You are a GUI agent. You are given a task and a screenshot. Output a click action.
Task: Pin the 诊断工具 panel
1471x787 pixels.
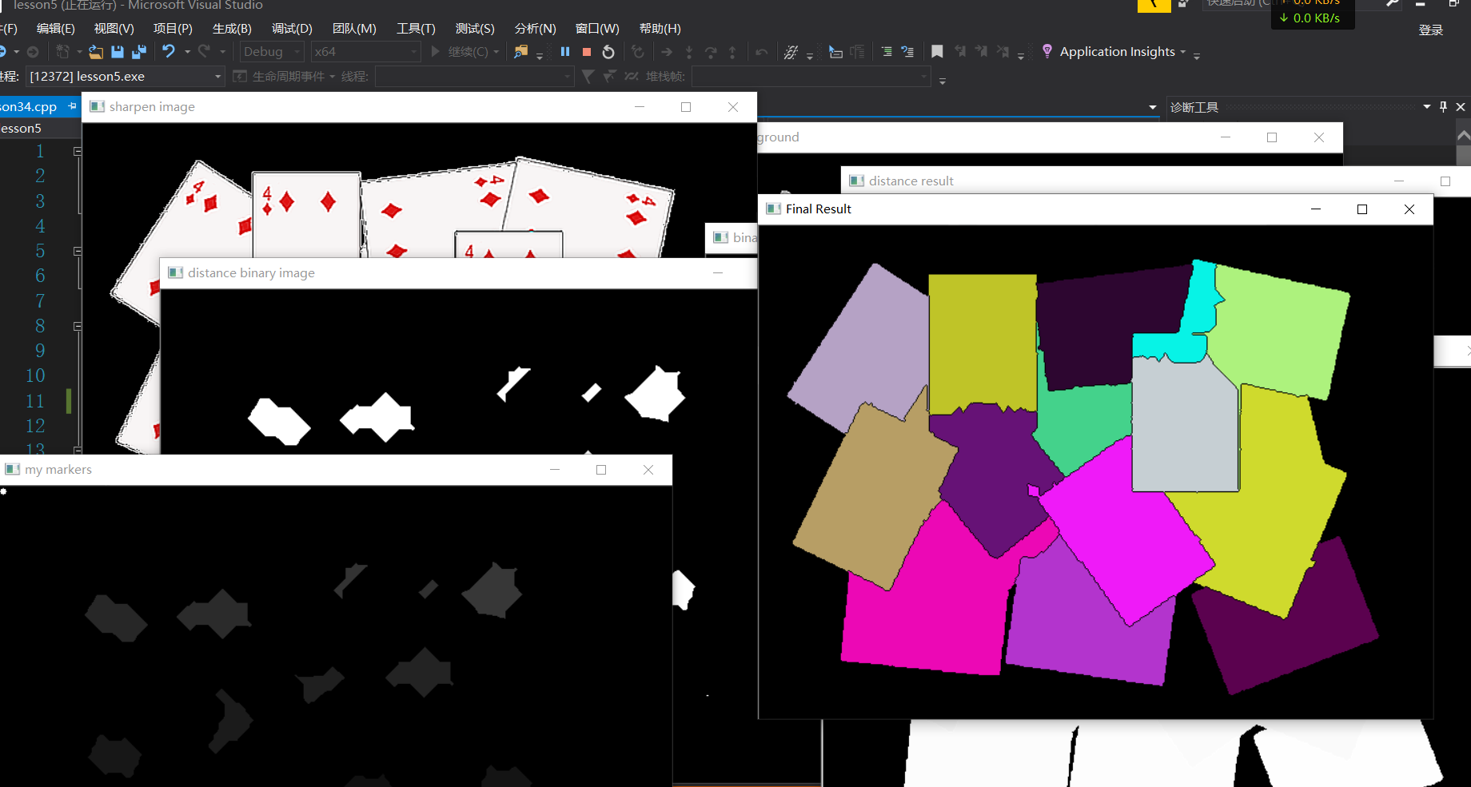tap(1443, 106)
